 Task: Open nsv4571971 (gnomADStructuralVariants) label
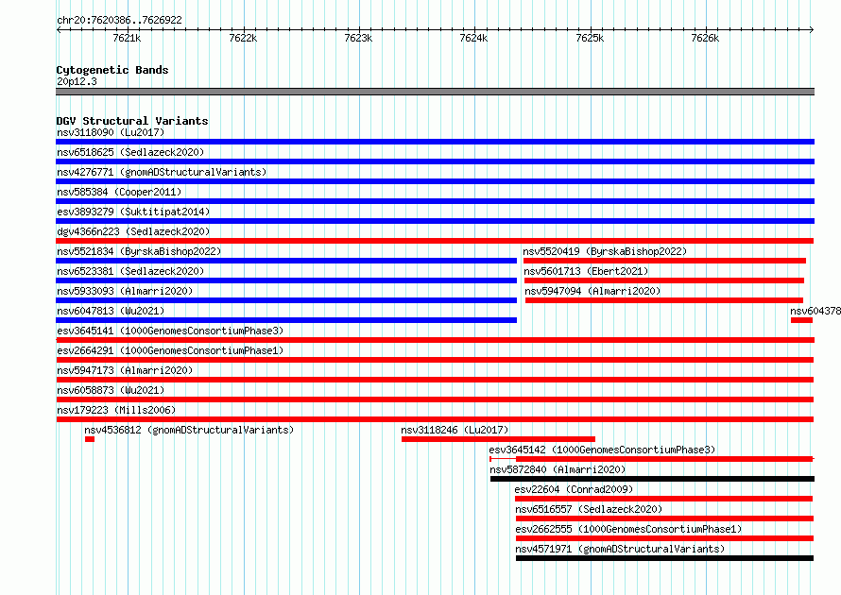point(620,549)
